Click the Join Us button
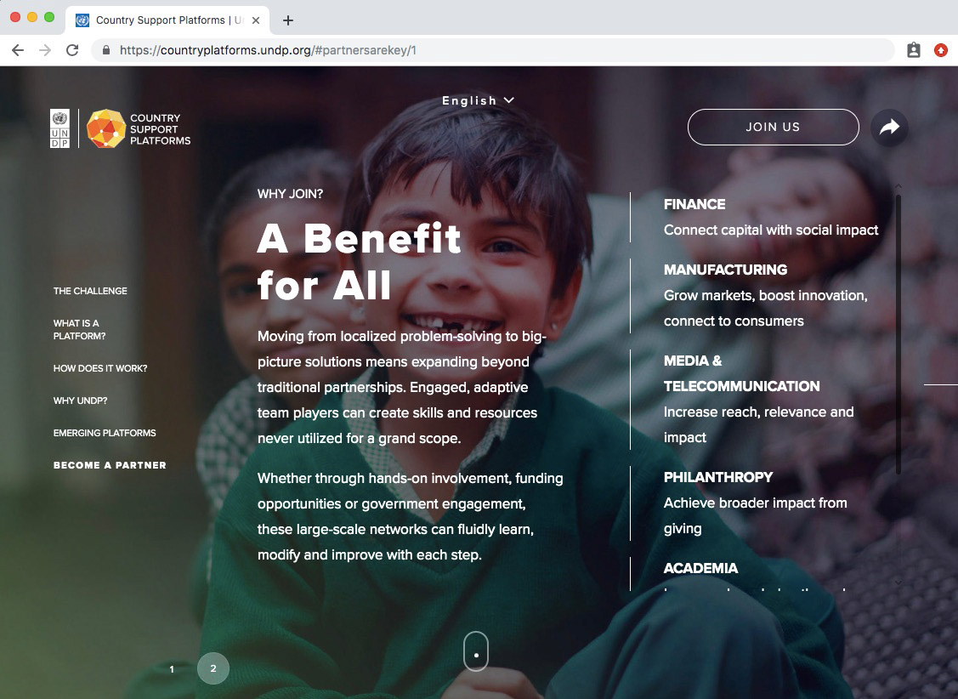958x699 pixels. (x=773, y=127)
